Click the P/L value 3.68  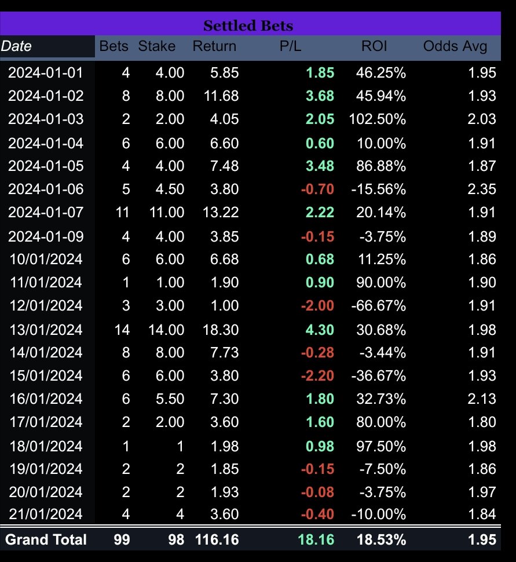click(320, 96)
